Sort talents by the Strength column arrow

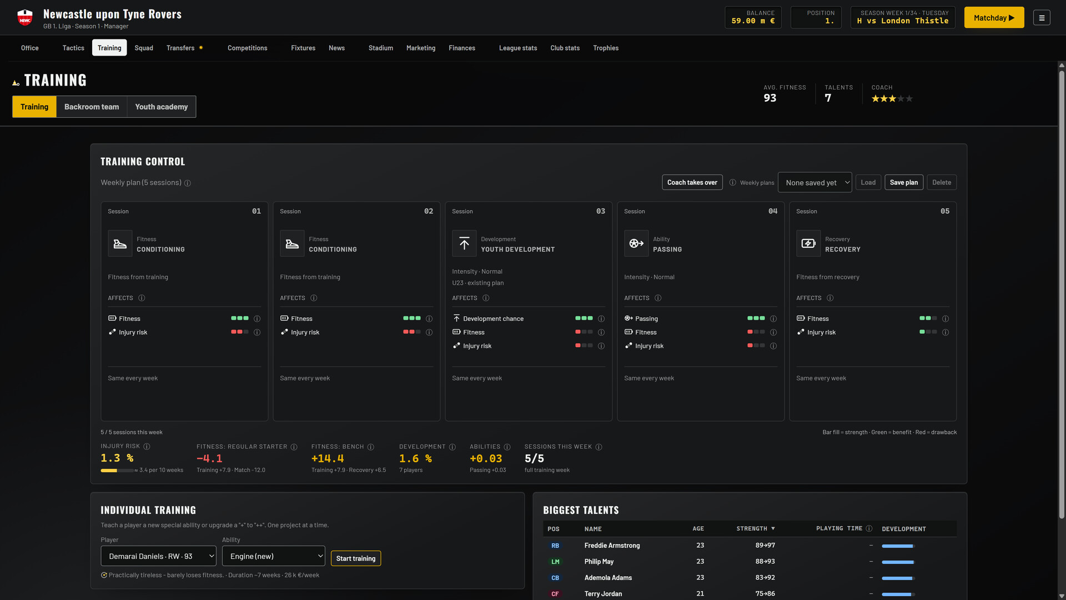(x=773, y=529)
